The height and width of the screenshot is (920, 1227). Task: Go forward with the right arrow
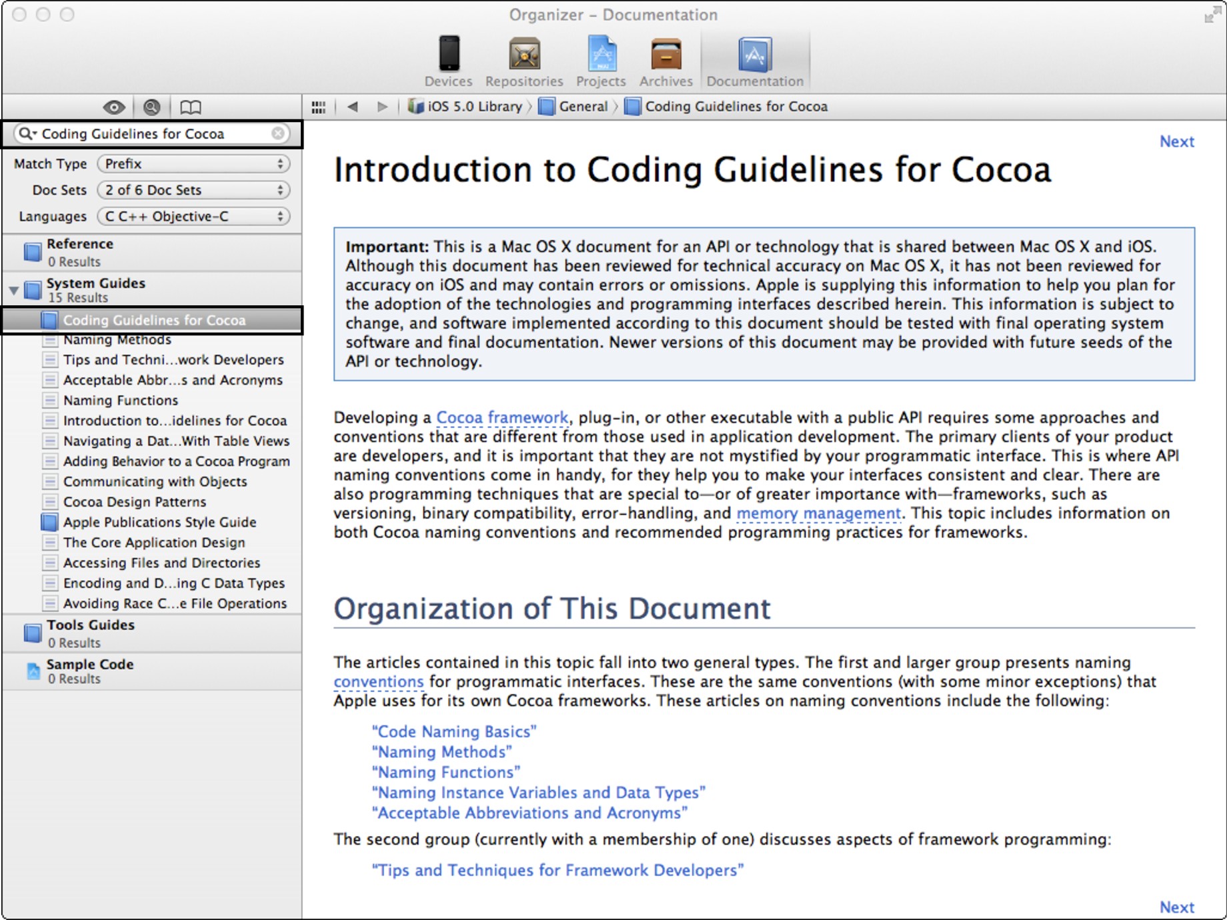(x=382, y=107)
